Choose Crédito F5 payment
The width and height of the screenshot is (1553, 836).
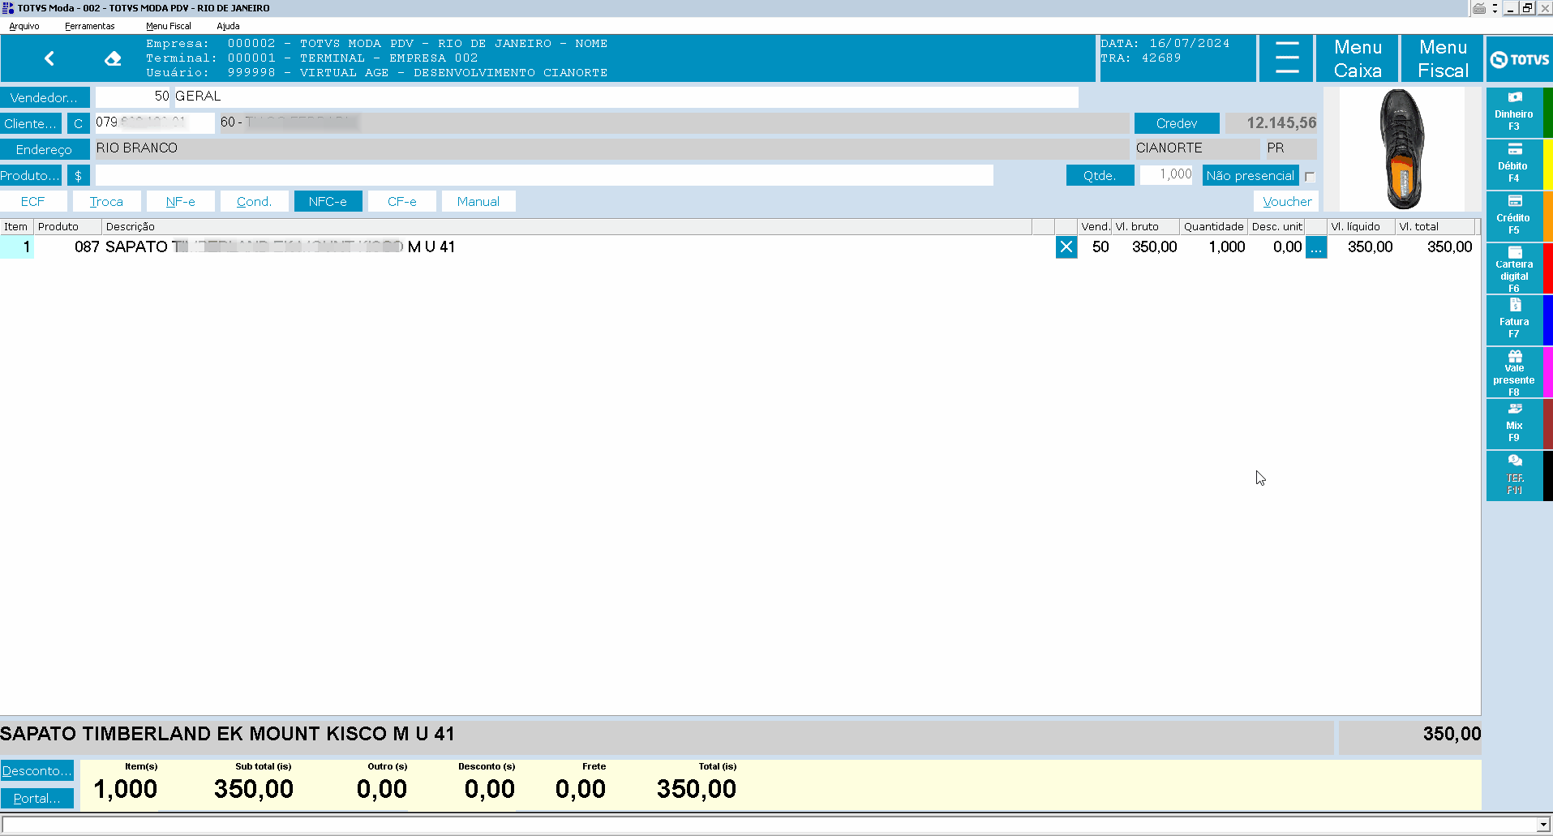[x=1514, y=216]
